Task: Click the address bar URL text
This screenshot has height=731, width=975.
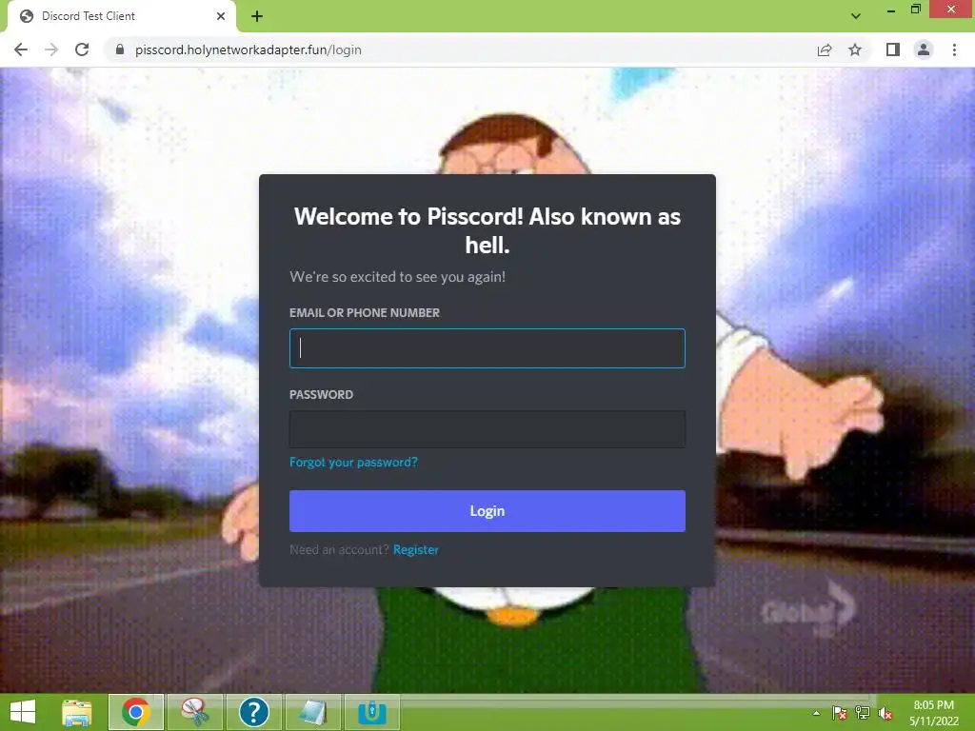Action: tap(249, 49)
